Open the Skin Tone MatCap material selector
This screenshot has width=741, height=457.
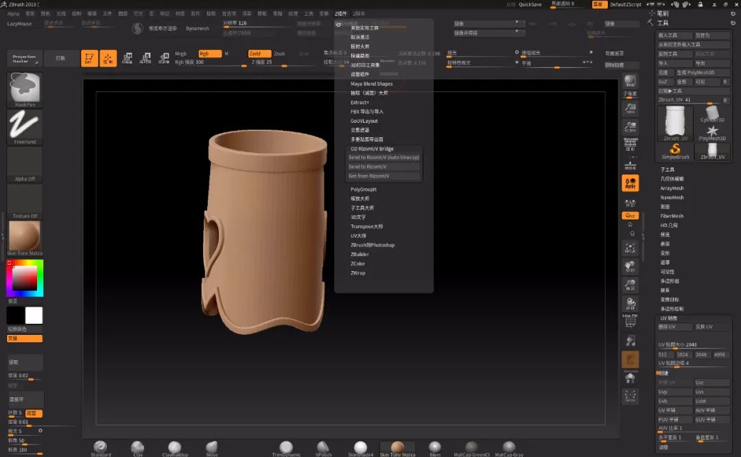click(25, 238)
